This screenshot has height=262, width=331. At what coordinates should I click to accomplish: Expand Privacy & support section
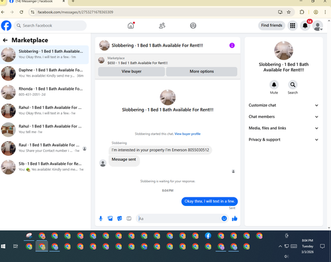283,139
